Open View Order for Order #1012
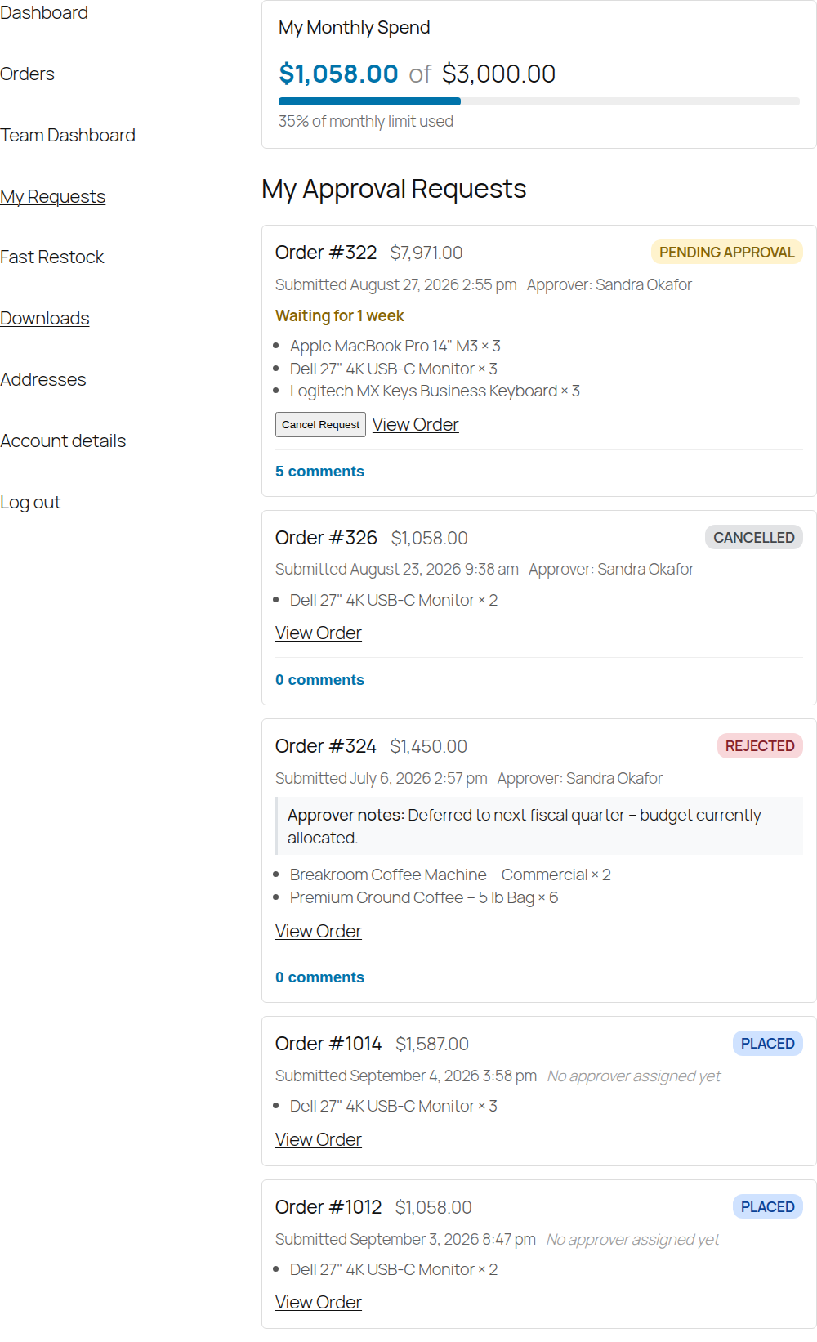The width and height of the screenshot is (817, 1342). (x=318, y=1302)
